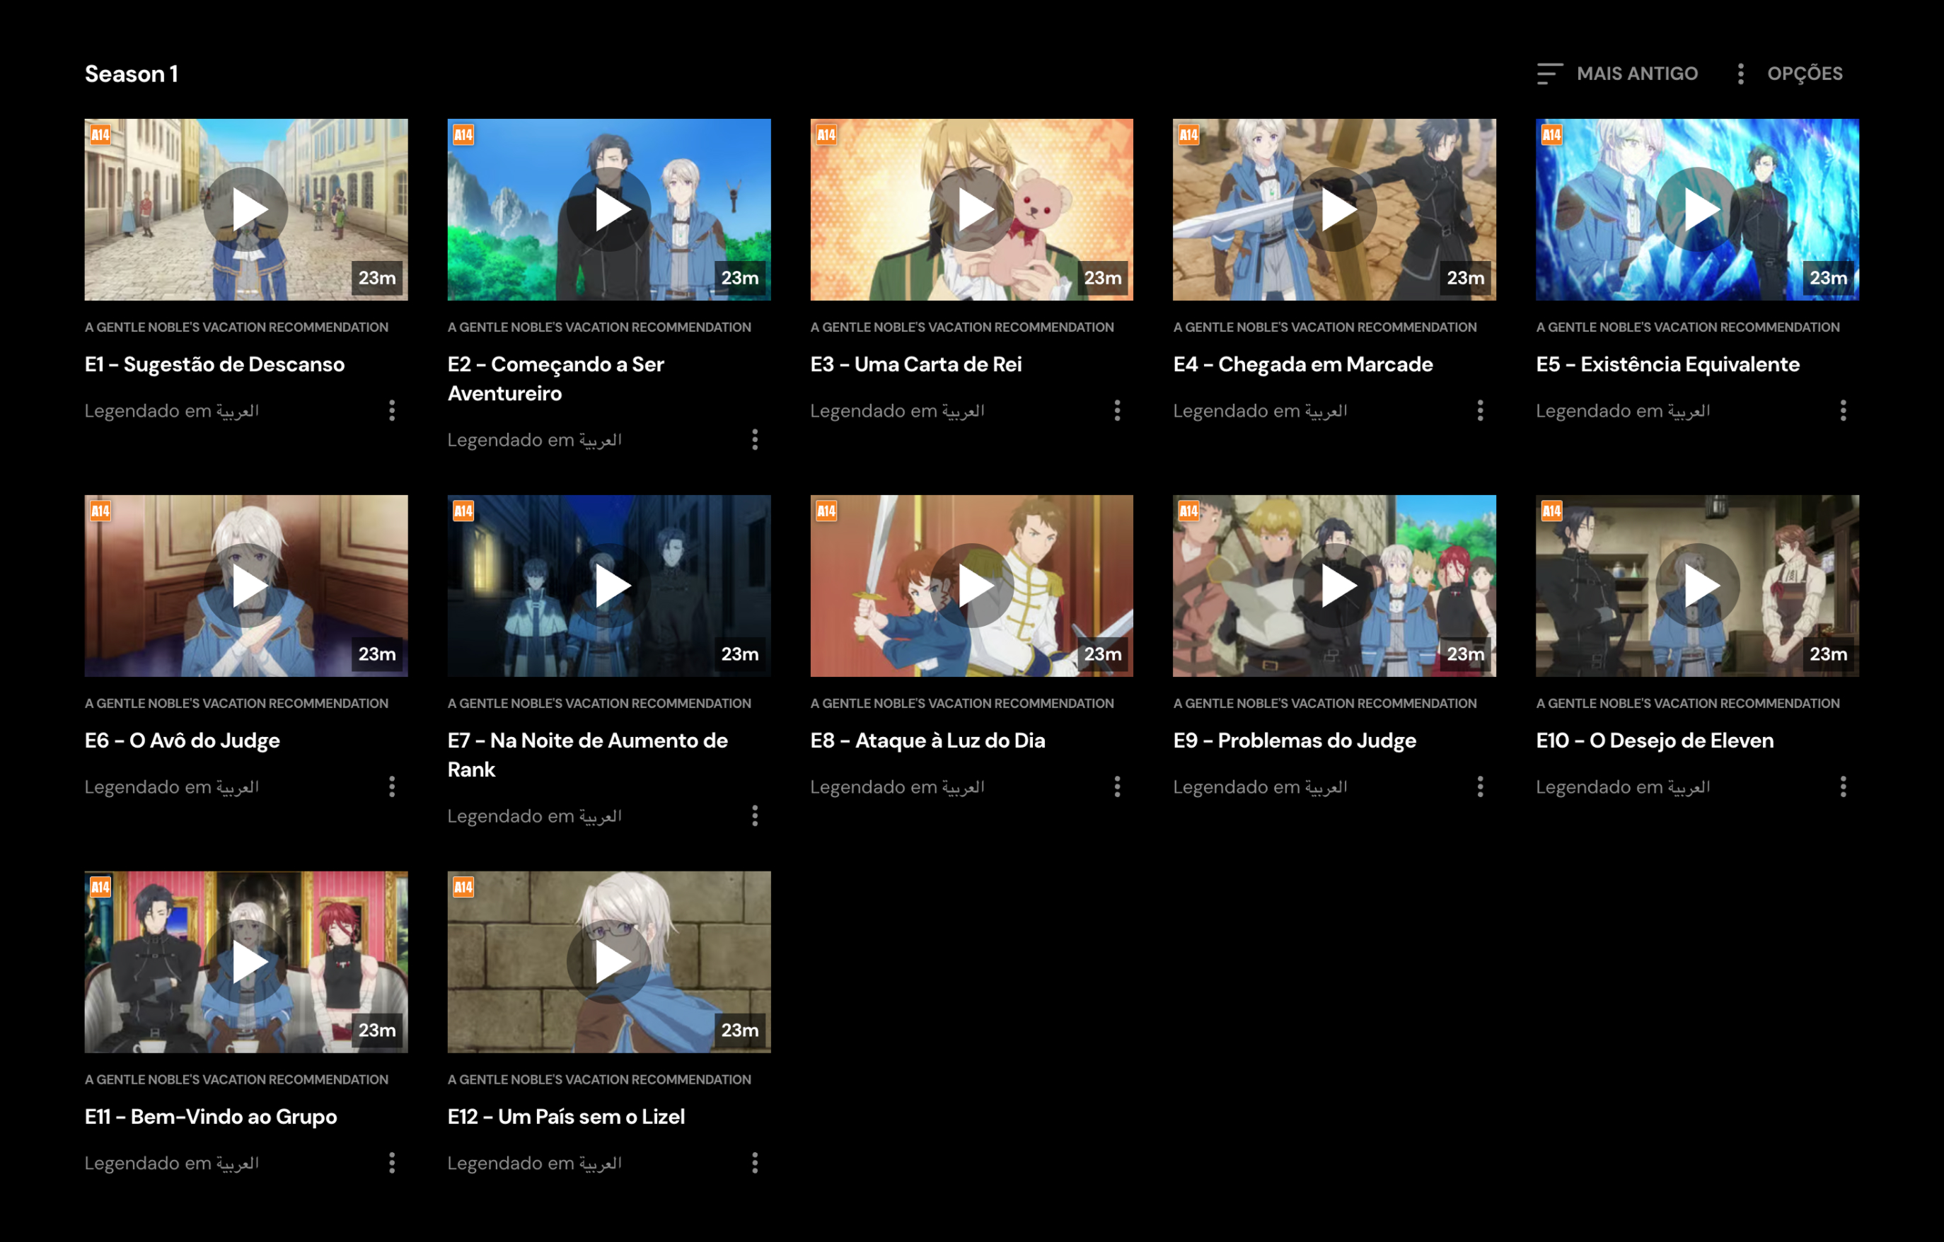Open episode title E8 – Ataque à Luz do Dia
This screenshot has height=1242, width=1944.
[927, 741]
